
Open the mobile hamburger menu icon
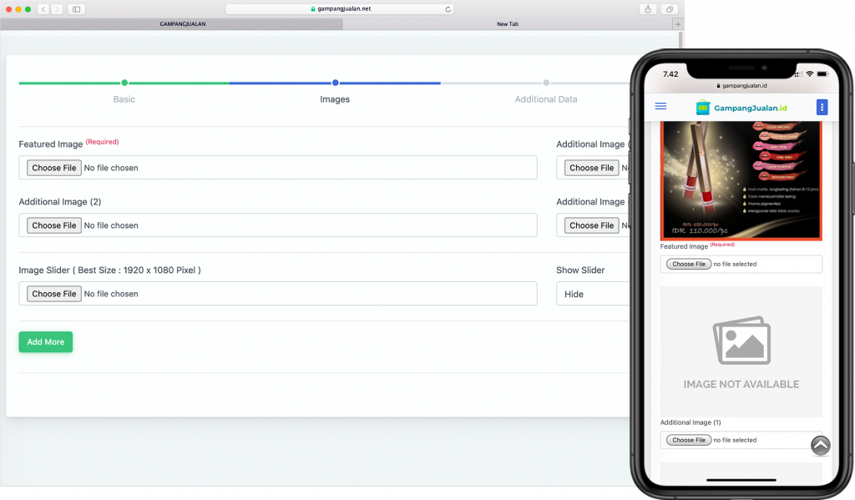[x=660, y=107]
